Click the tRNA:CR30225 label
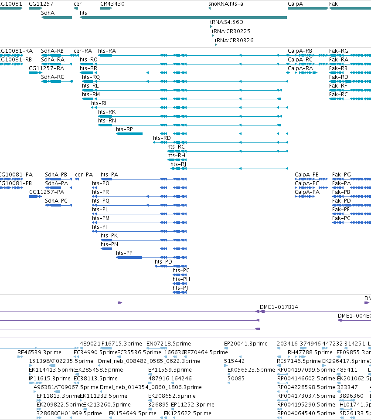The height and width of the screenshot is (420, 371). point(231,31)
